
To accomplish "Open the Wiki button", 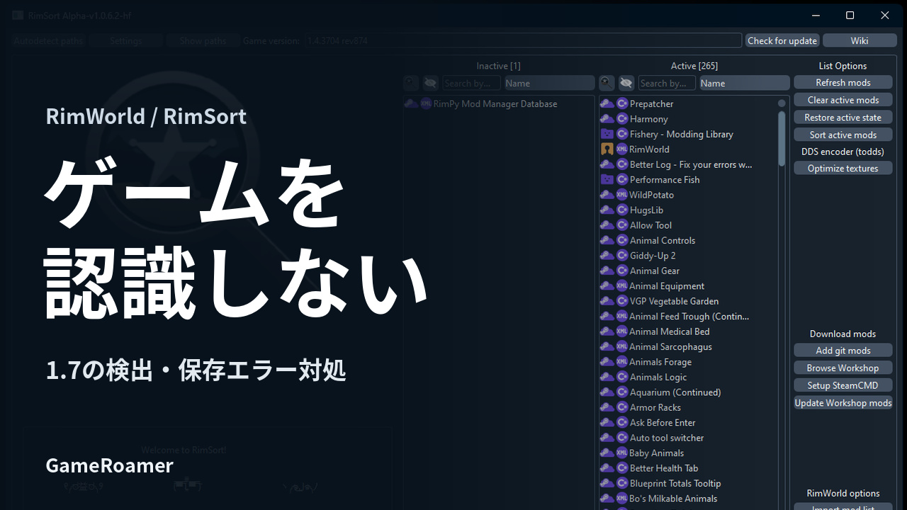I will click(x=860, y=40).
